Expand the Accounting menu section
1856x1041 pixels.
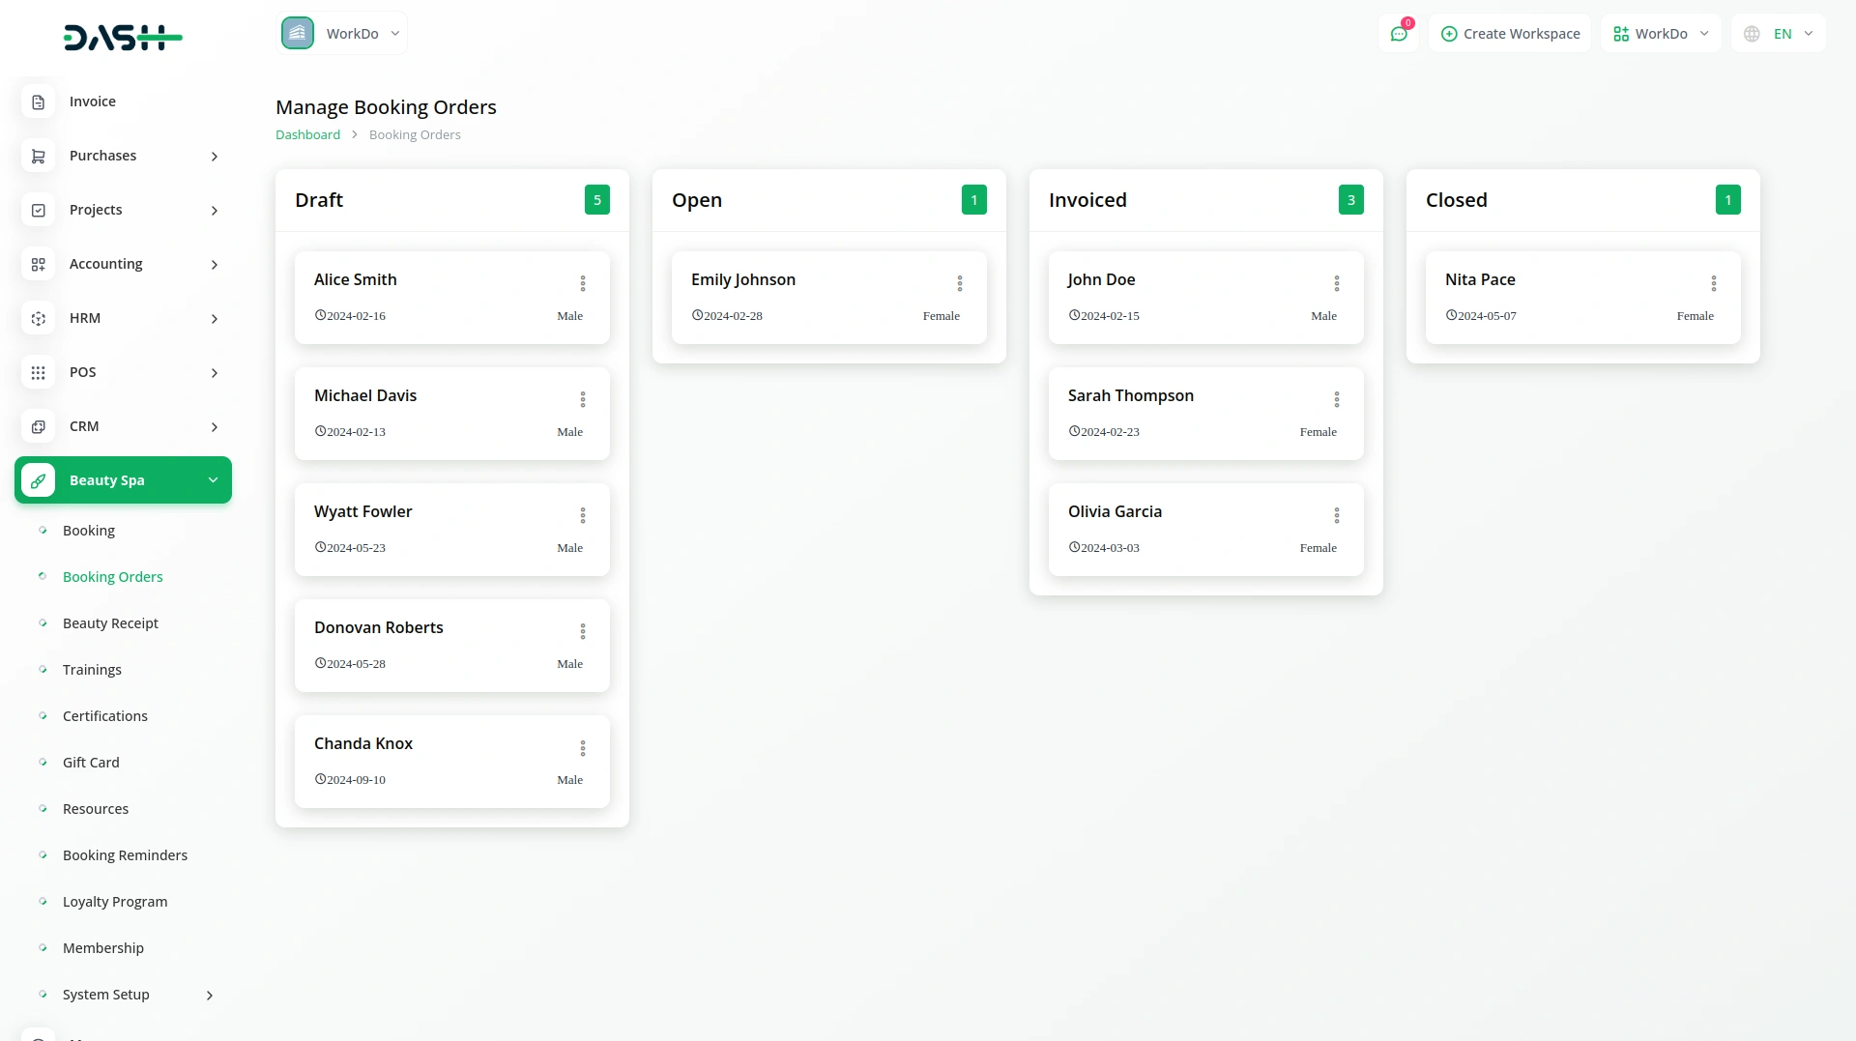click(123, 264)
